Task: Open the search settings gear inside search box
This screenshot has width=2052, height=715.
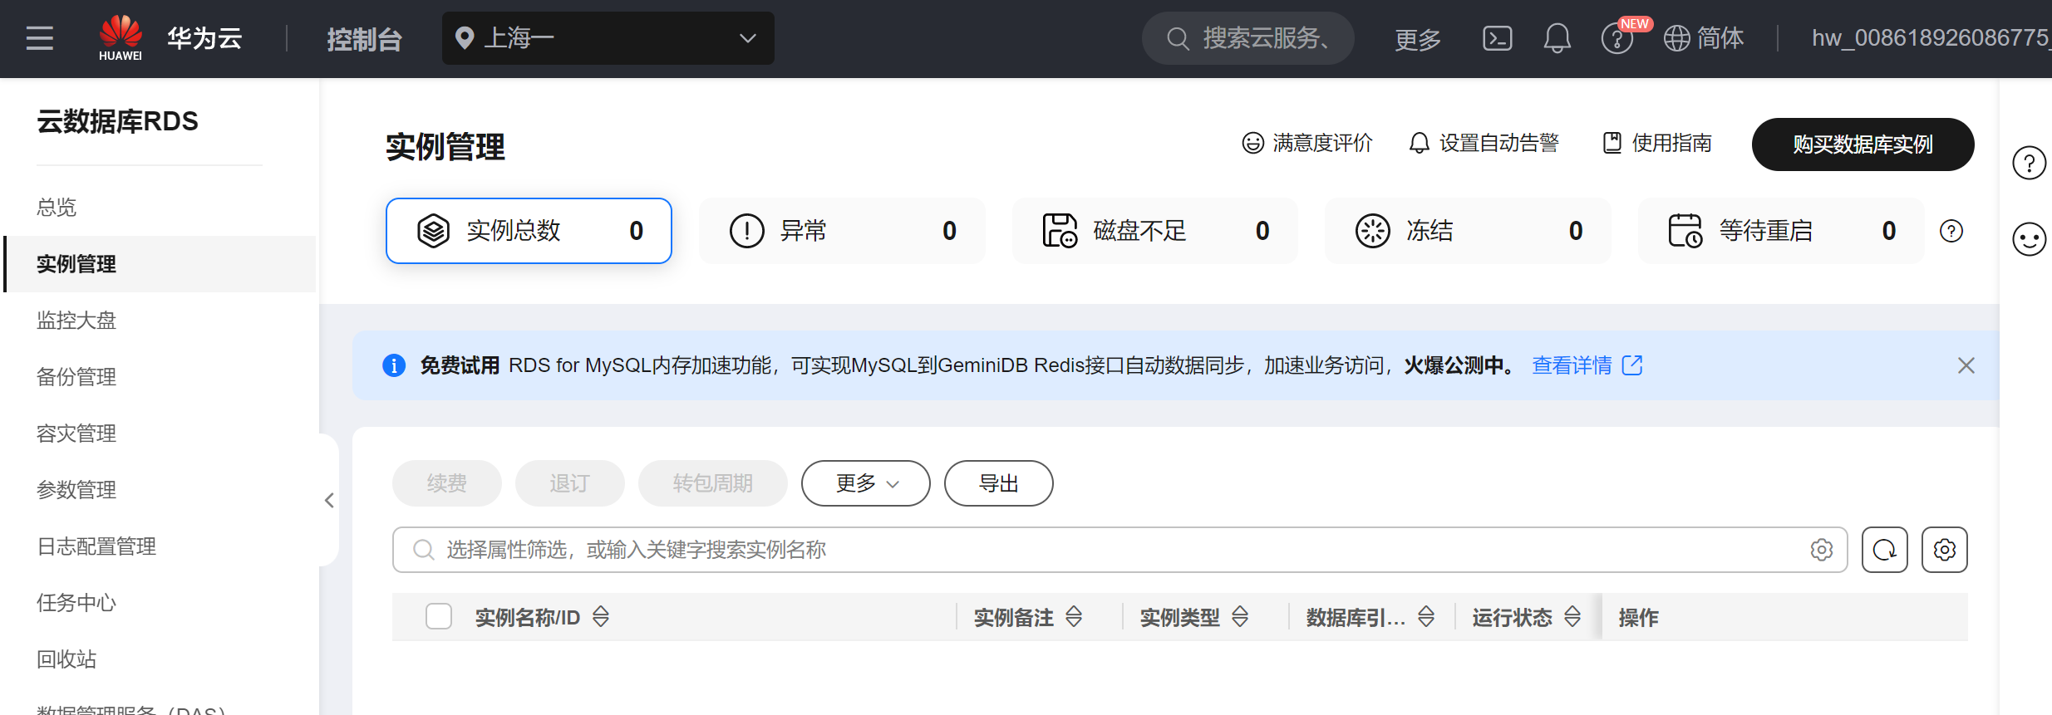Action: pos(1821,550)
